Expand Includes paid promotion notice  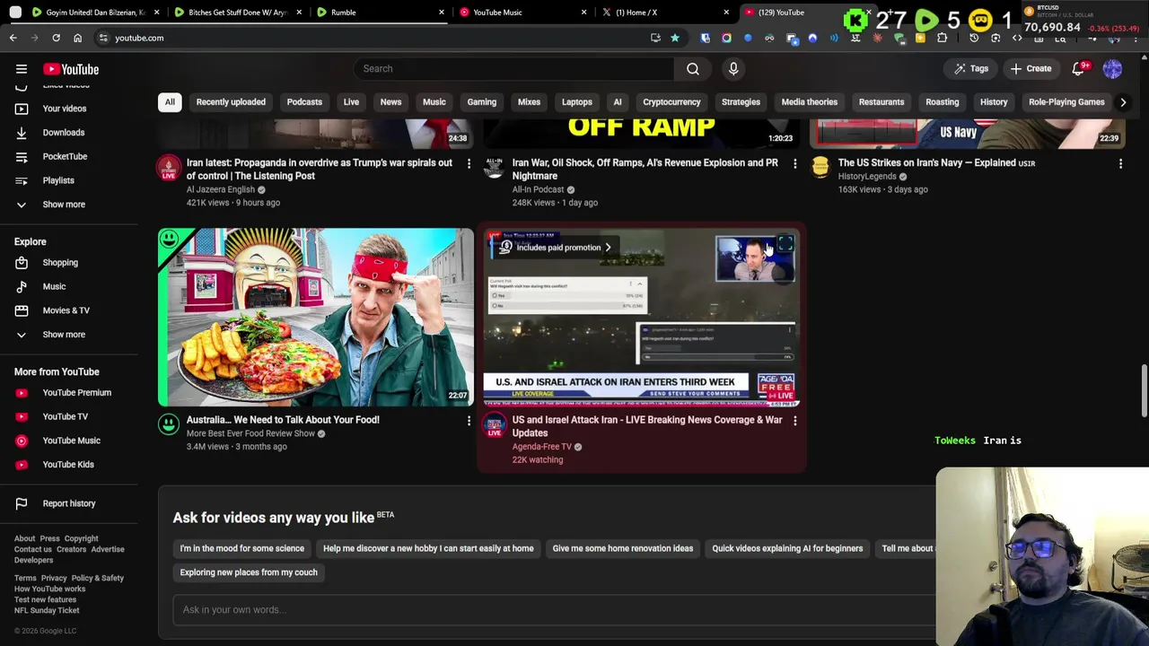[x=556, y=248]
